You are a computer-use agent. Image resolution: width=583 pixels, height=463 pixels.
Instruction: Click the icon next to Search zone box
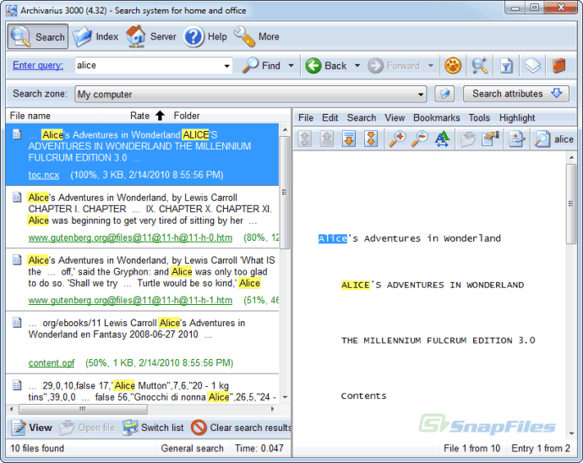point(444,94)
